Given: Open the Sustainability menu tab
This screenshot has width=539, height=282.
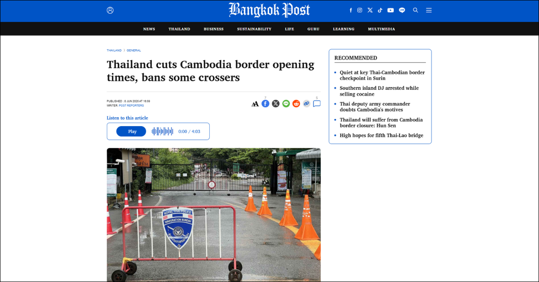Looking at the screenshot, I should point(254,29).
